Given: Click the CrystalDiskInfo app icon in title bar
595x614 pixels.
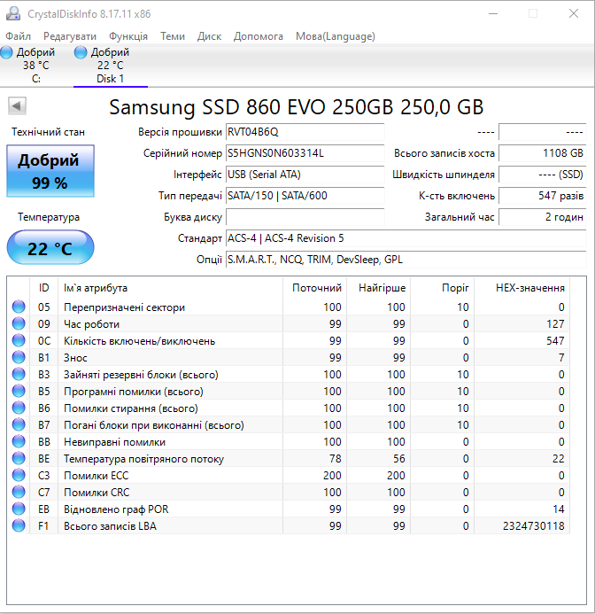Looking at the screenshot, I should tap(13, 13).
